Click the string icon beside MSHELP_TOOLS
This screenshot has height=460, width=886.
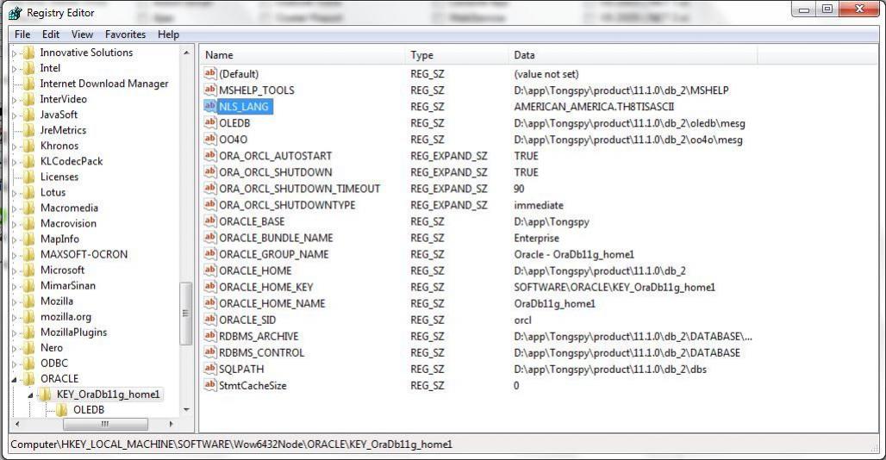210,90
